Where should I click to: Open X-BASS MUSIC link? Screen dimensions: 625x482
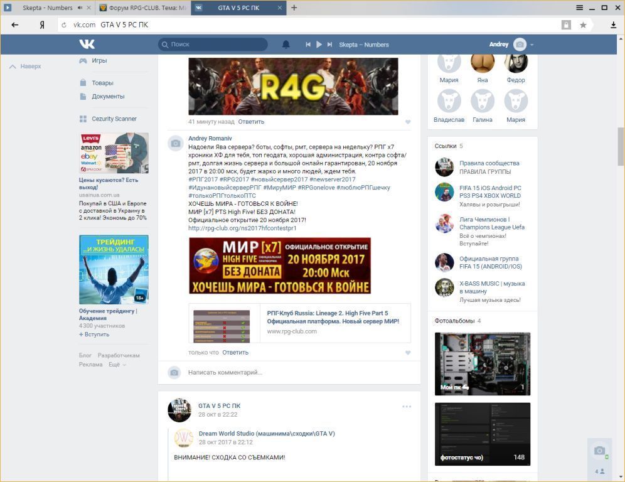point(492,287)
